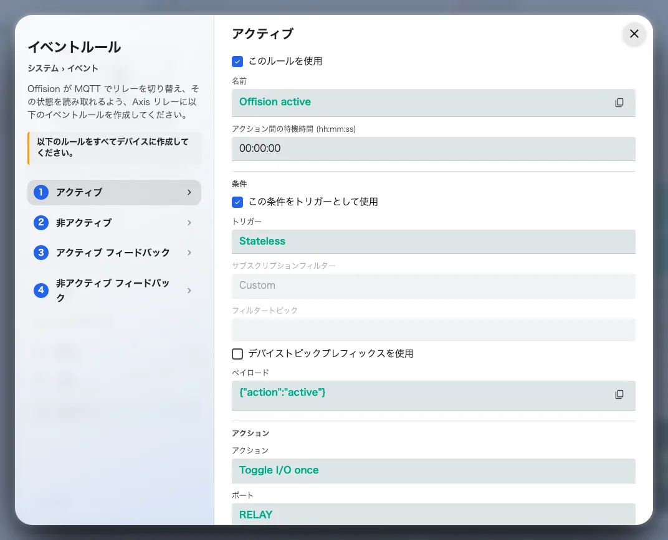668x540 pixels.
Task: Copy the Offision active name value
Action: [x=619, y=103]
